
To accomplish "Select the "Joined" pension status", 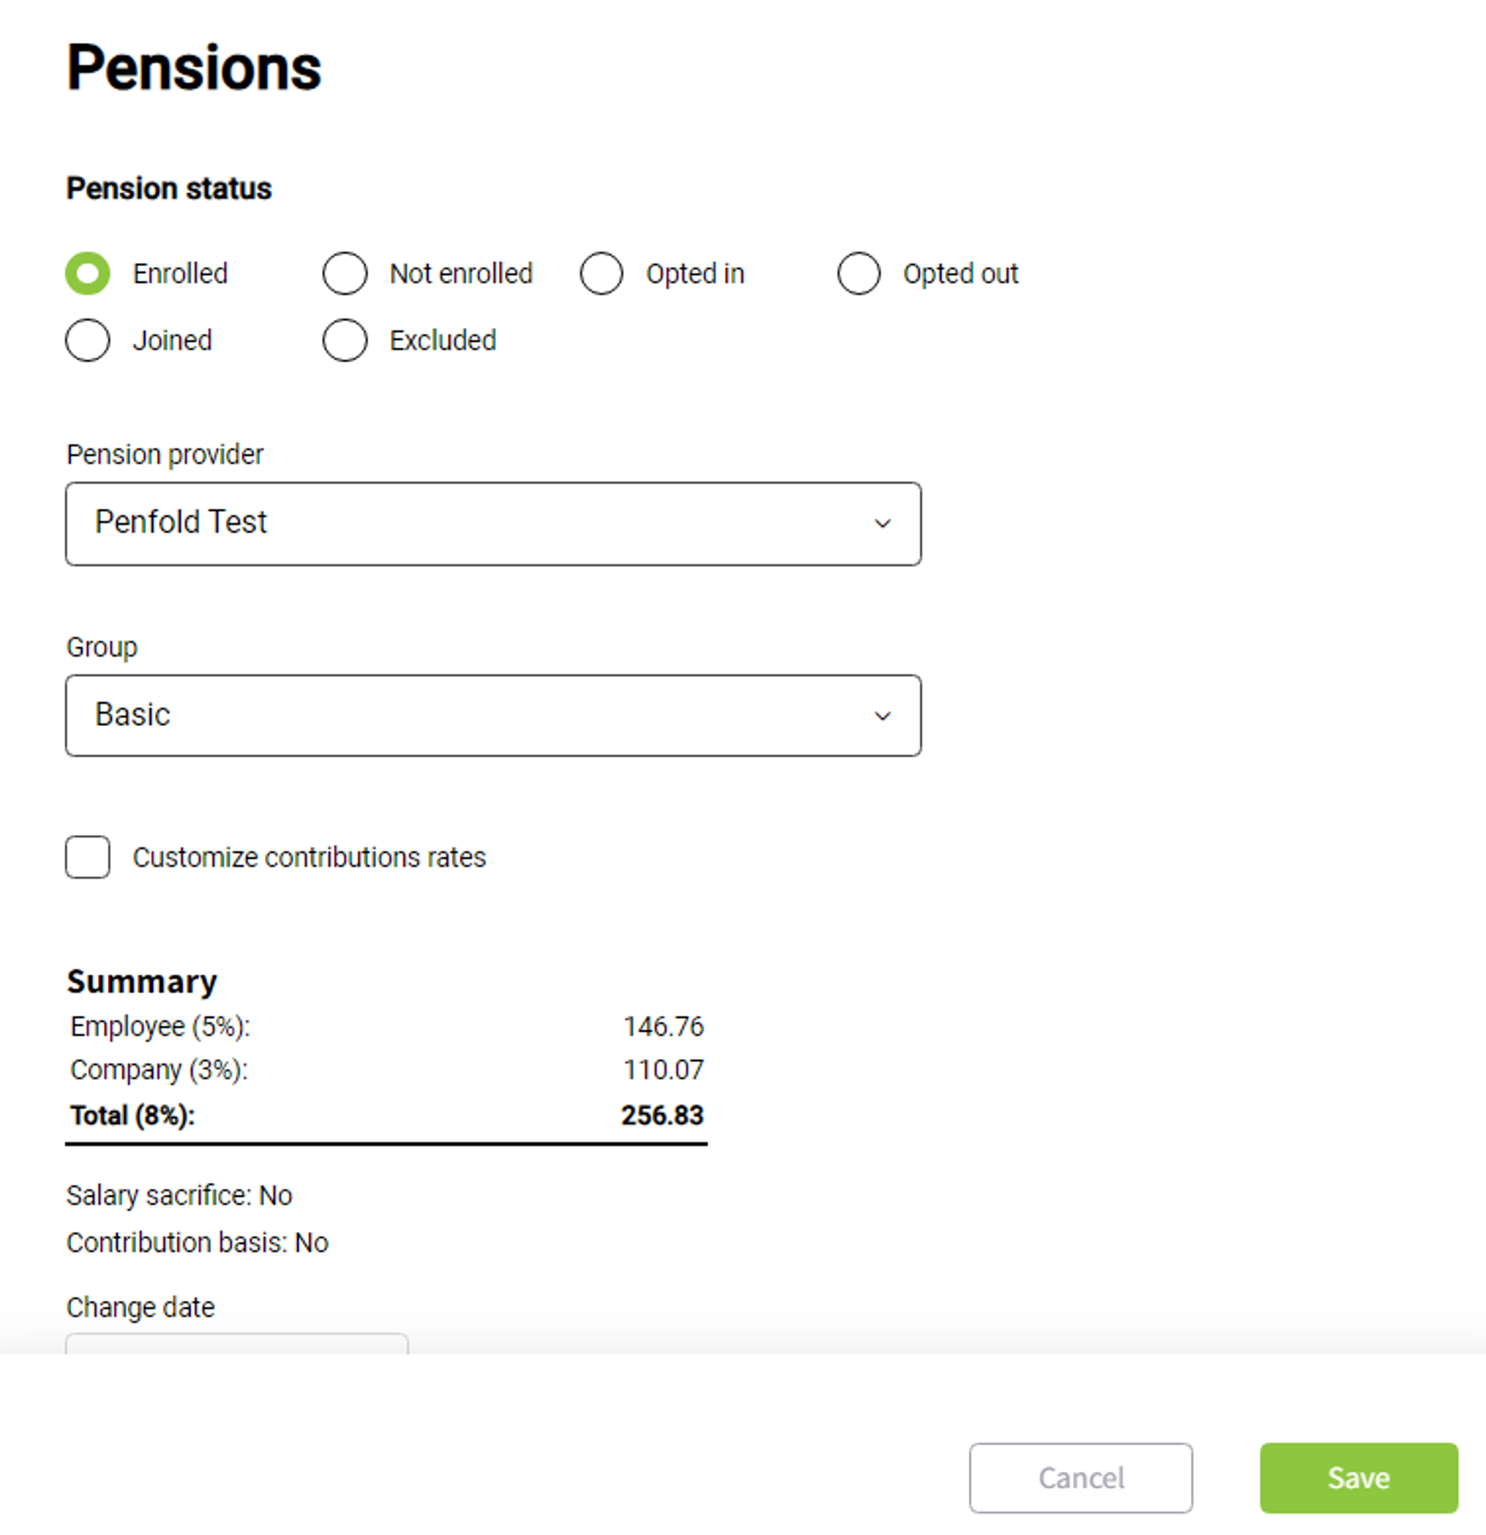I will point(87,341).
